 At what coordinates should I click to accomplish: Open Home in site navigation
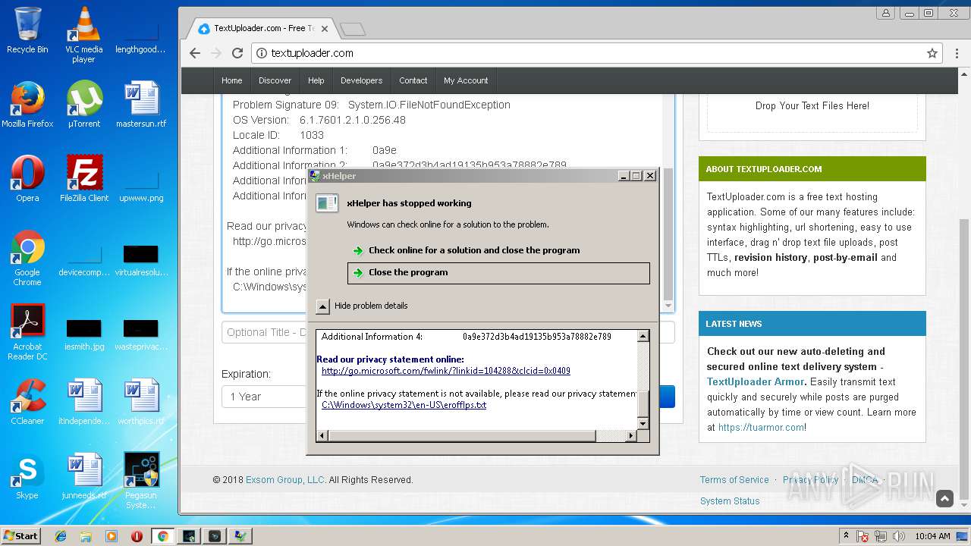point(232,80)
